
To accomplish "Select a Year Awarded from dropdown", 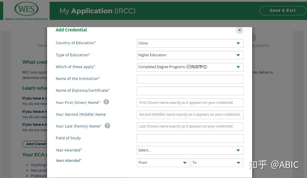I will coord(190,150).
